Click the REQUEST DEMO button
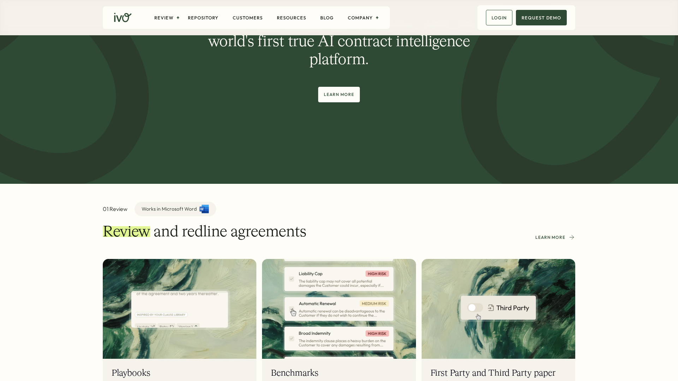 click(x=541, y=17)
